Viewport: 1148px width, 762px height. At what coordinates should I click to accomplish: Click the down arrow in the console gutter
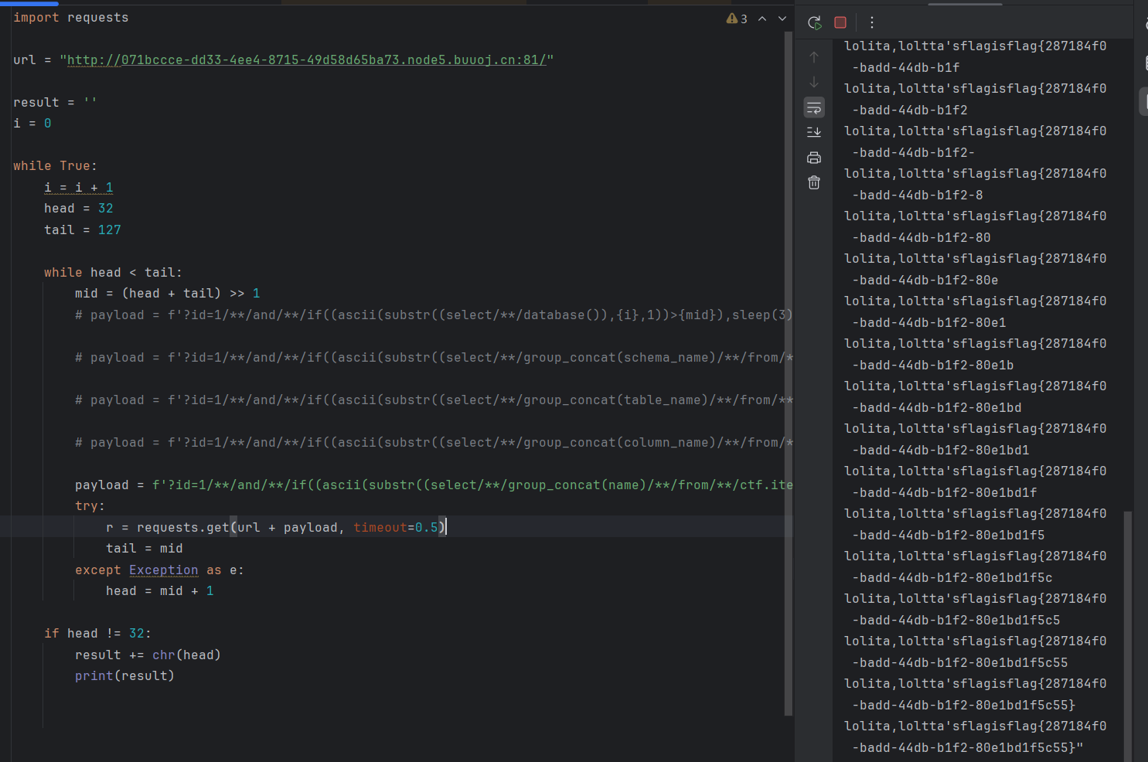point(814,82)
